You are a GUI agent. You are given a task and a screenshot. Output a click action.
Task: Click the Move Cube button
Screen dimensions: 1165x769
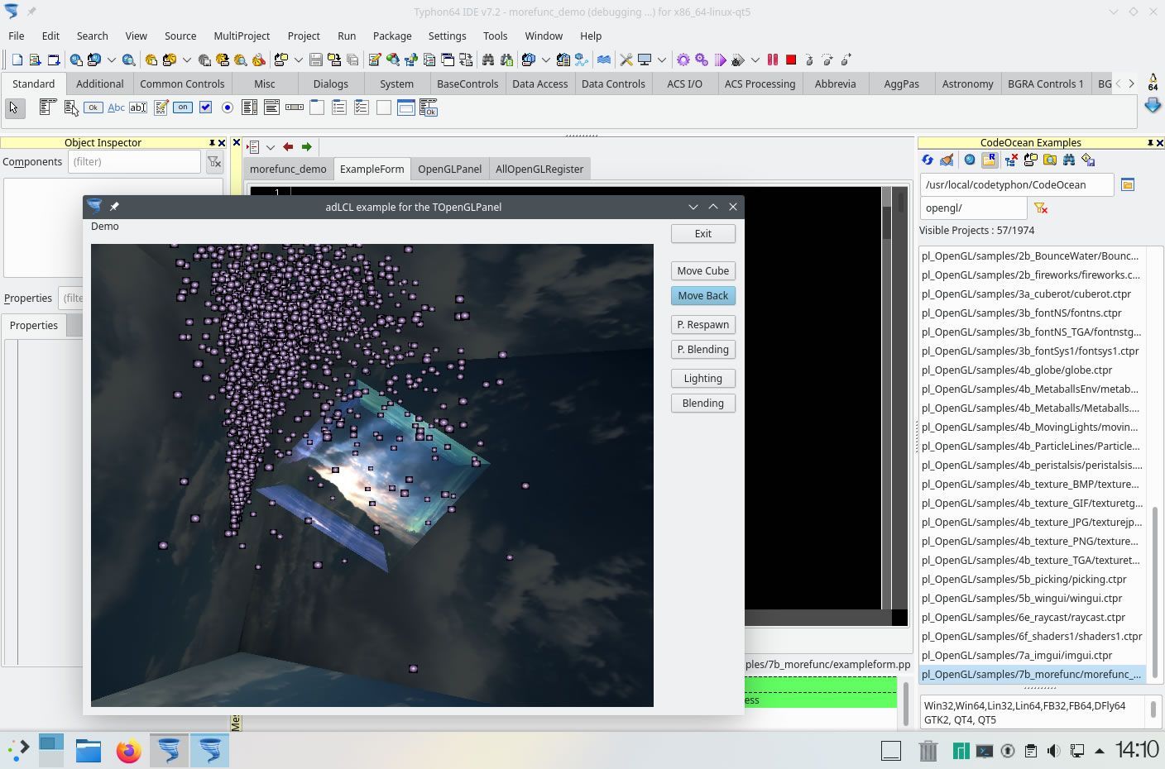703,271
